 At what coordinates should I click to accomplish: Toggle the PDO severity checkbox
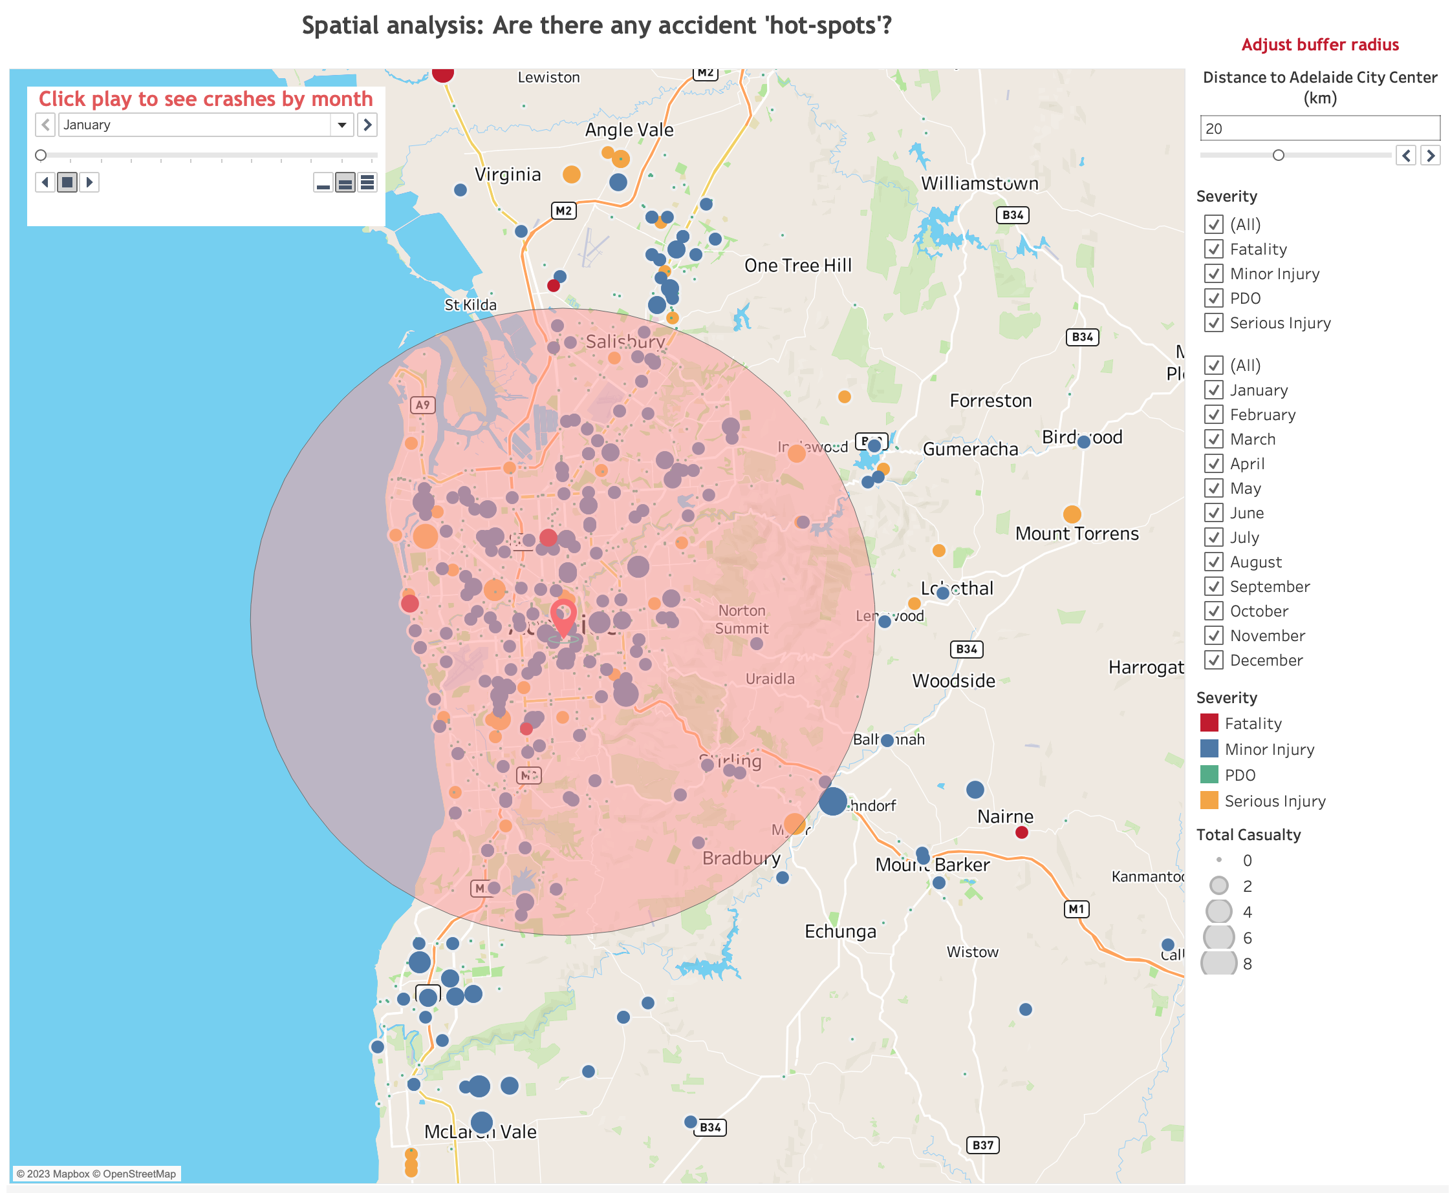click(1213, 299)
